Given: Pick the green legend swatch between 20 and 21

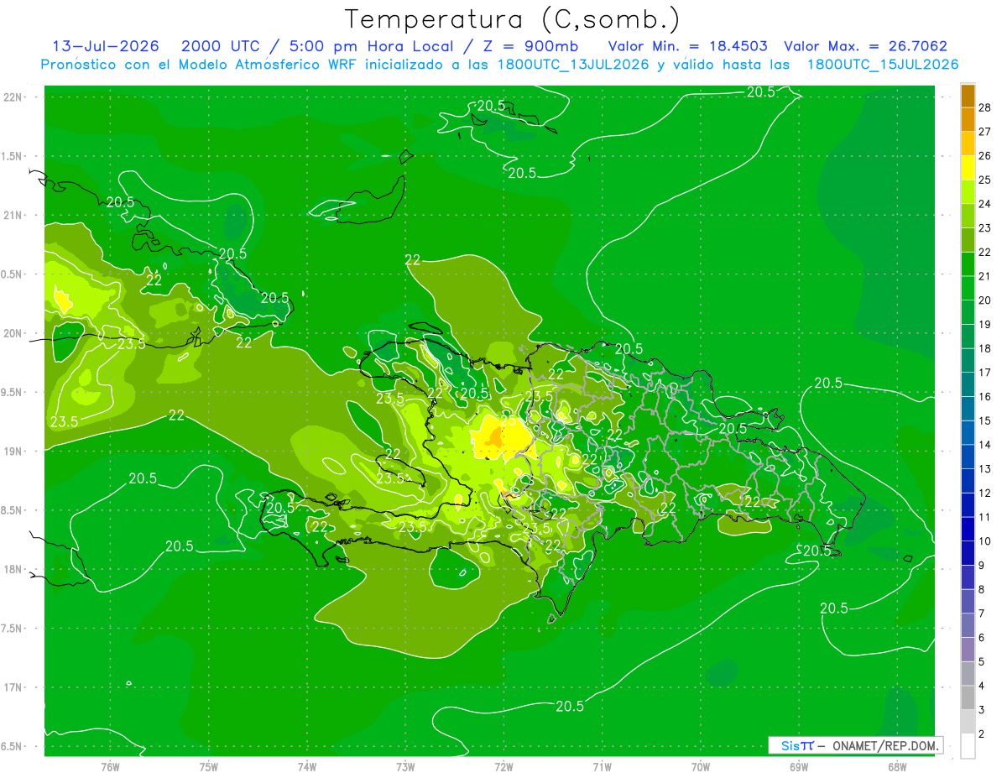Looking at the screenshot, I should point(968,289).
